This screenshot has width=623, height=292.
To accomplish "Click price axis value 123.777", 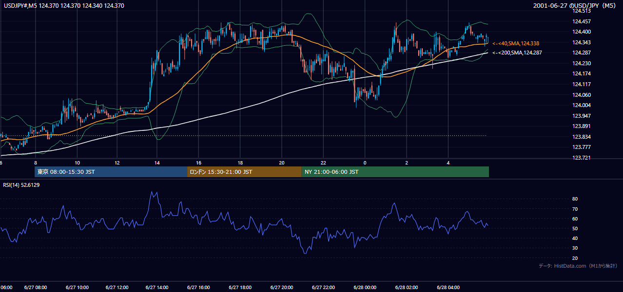I will 581,147.
